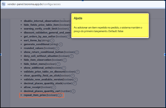
Task: Select decimal_places_quantity_cart label
Action: [42, 91]
